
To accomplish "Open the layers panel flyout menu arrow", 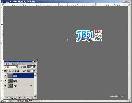I will tap(35, 64).
